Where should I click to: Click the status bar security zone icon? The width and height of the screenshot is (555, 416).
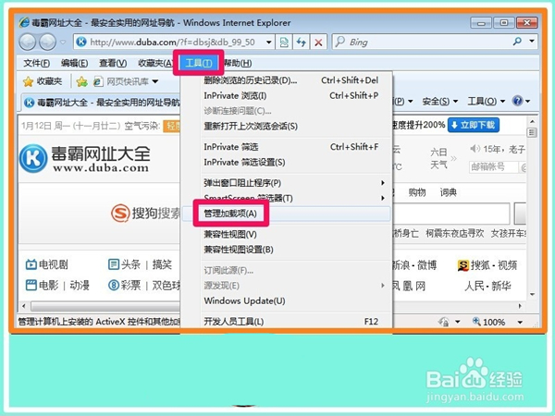(443, 322)
